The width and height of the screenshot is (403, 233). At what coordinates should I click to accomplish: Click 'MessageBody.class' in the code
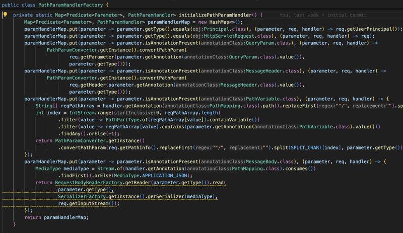tap(270, 162)
